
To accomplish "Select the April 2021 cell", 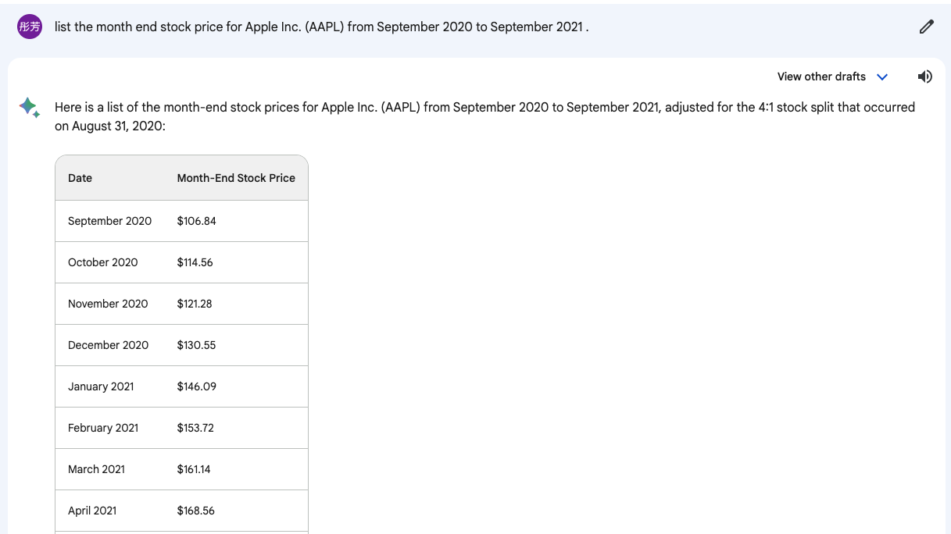I will [109, 511].
